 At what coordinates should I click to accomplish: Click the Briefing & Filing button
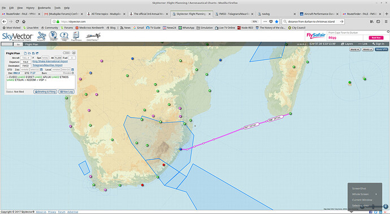coord(45,92)
